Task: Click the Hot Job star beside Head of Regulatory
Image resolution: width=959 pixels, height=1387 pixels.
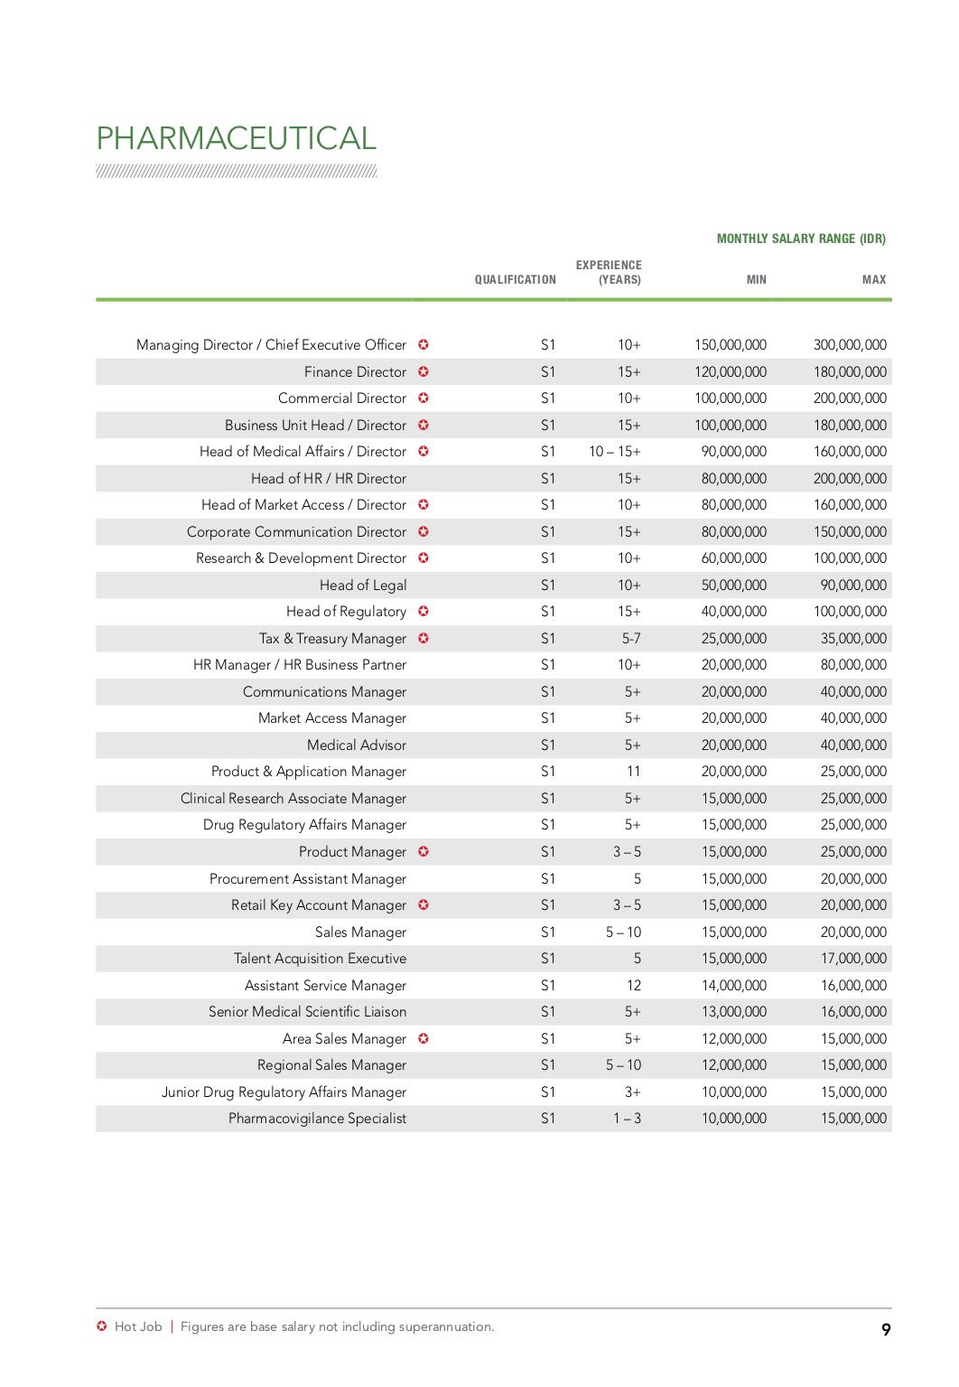Action: point(424,611)
